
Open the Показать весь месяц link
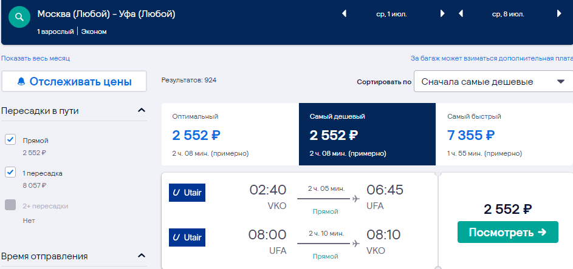coord(35,58)
